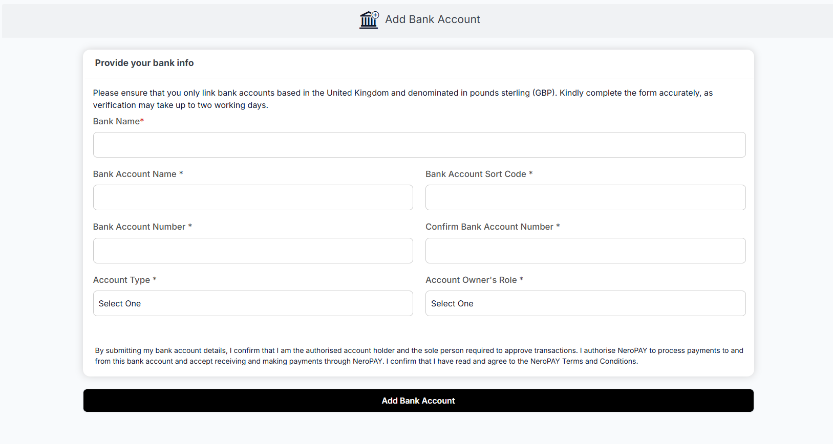Focus the Bank Account Name text box
This screenshot has height=444, width=833.
pos(253,197)
